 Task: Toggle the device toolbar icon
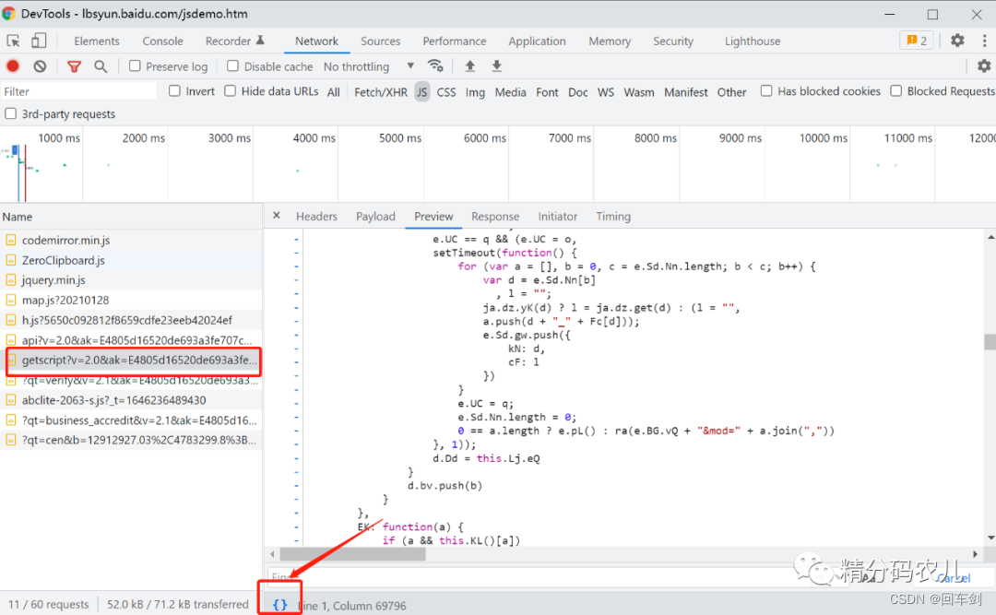[39, 41]
